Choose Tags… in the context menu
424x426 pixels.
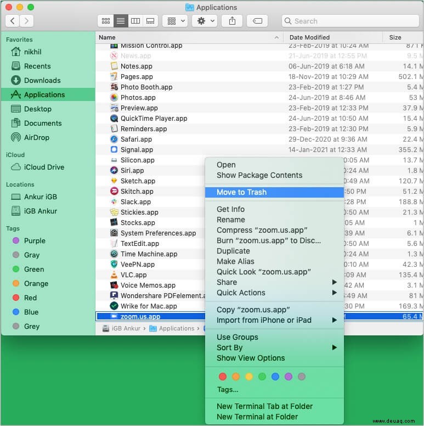pyautogui.click(x=274, y=390)
